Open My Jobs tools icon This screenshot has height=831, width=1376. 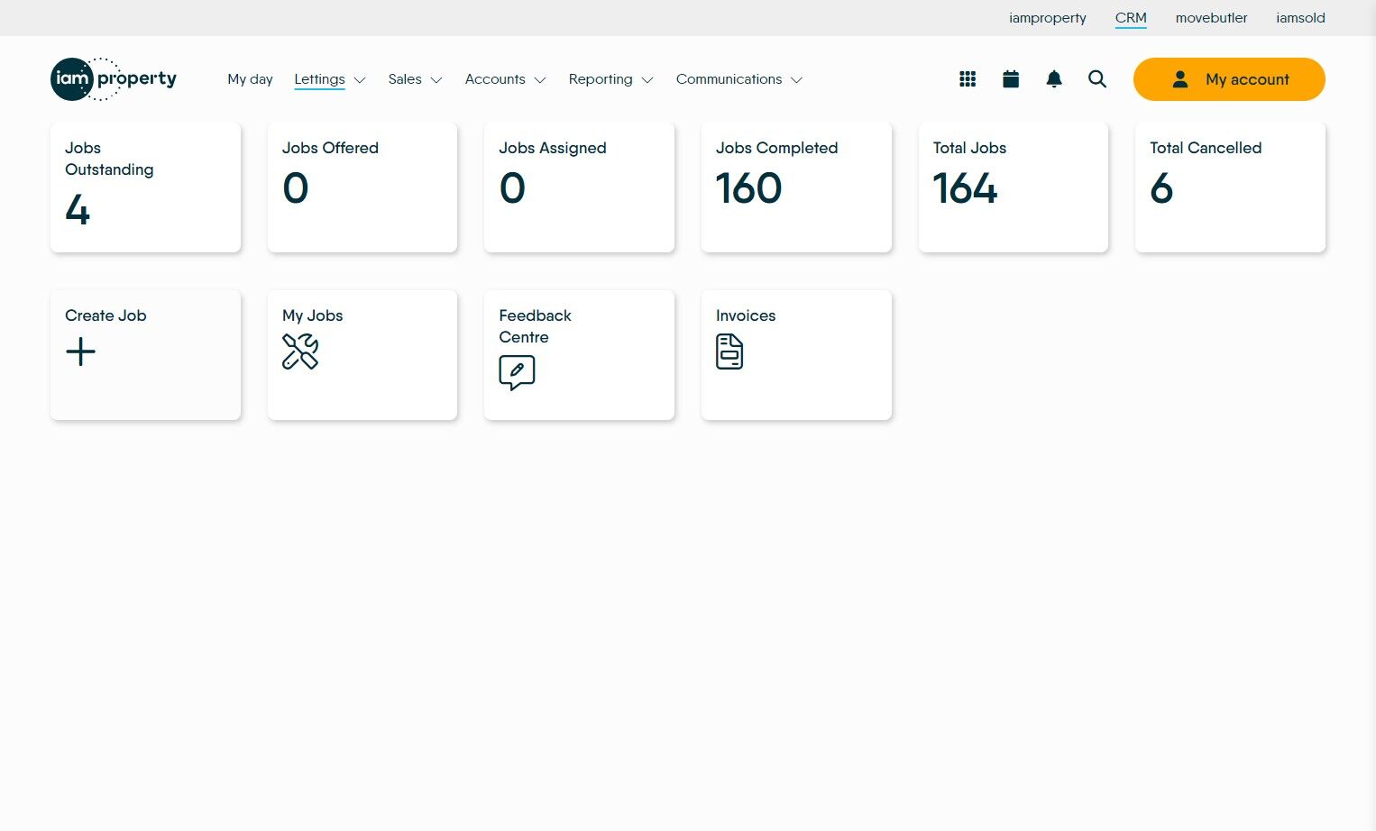(300, 352)
